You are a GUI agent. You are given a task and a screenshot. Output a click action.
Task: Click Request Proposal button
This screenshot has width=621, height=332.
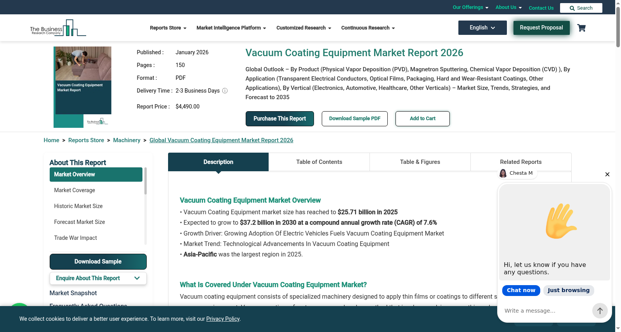[541, 28]
